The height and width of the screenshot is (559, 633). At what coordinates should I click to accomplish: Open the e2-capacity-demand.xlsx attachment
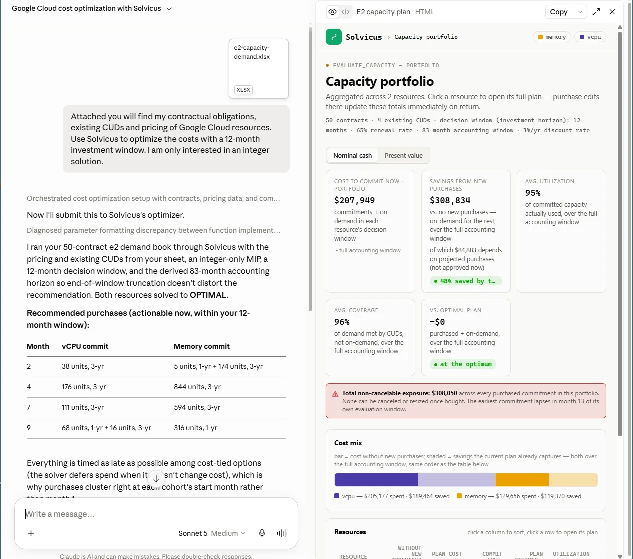tap(259, 69)
